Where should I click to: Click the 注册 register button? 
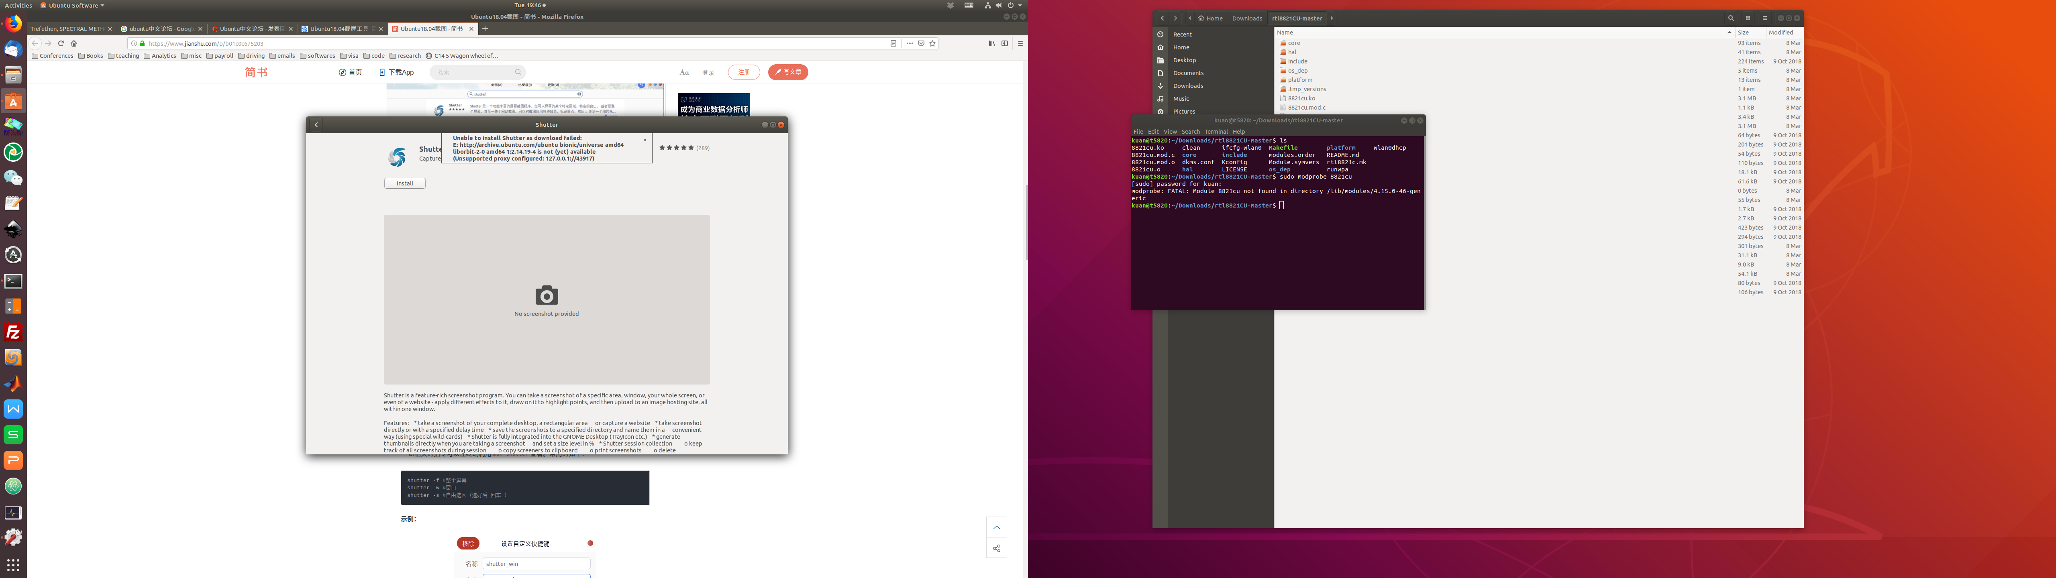(x=744, y=72)
